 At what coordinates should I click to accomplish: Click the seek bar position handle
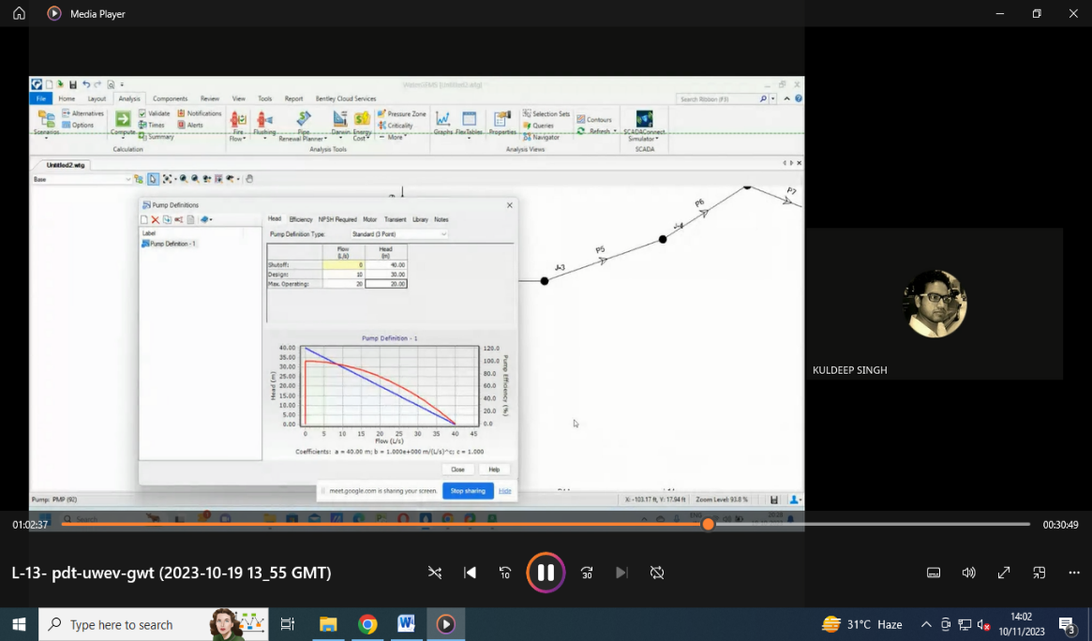[x=708, y=524]
